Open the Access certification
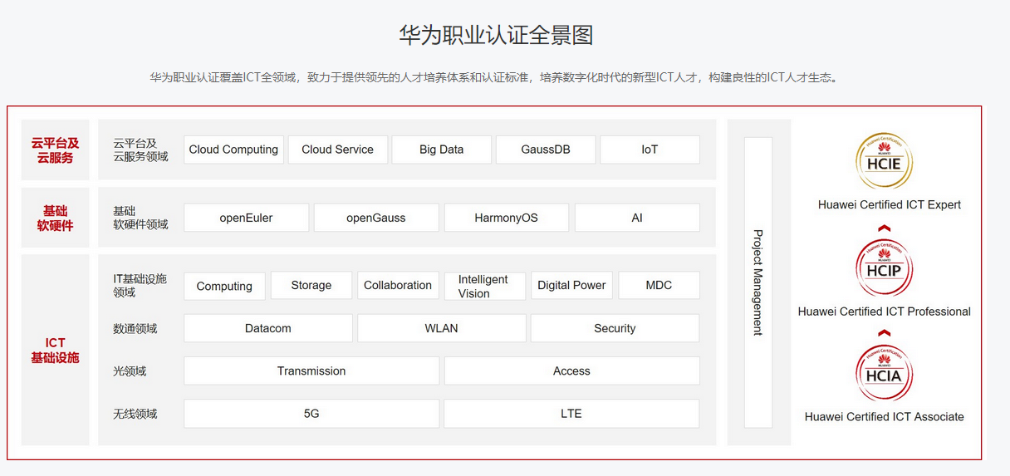The height and width of the screenshot is (476, 1010). [x=572, y=370]
